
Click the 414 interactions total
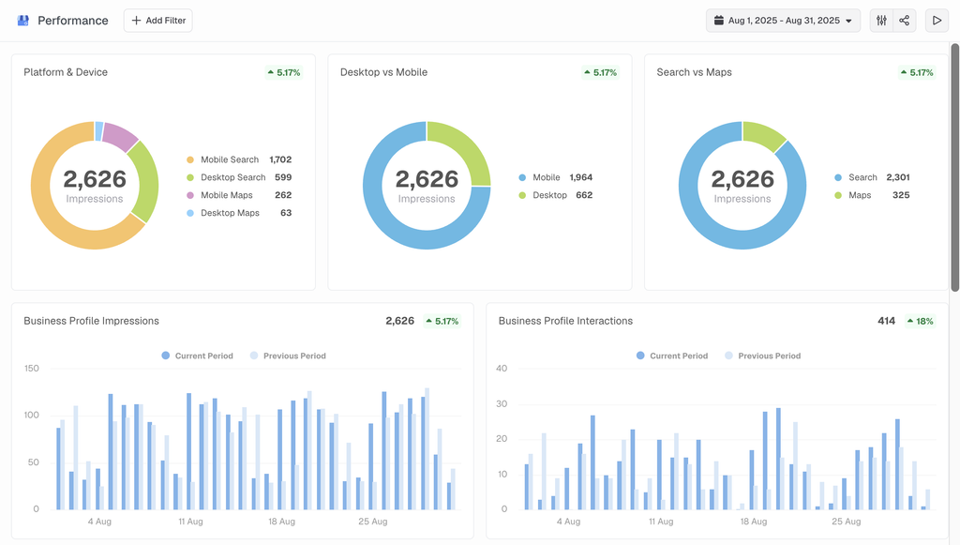coord(887,321)
